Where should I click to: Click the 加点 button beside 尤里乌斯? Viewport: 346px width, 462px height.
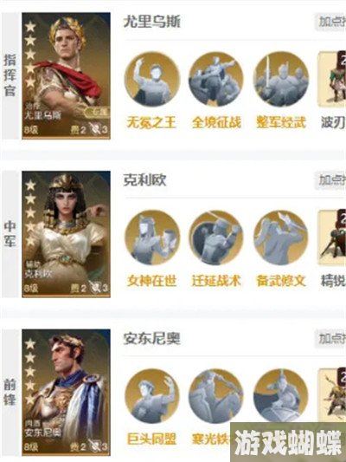click(x=330, y=22)
